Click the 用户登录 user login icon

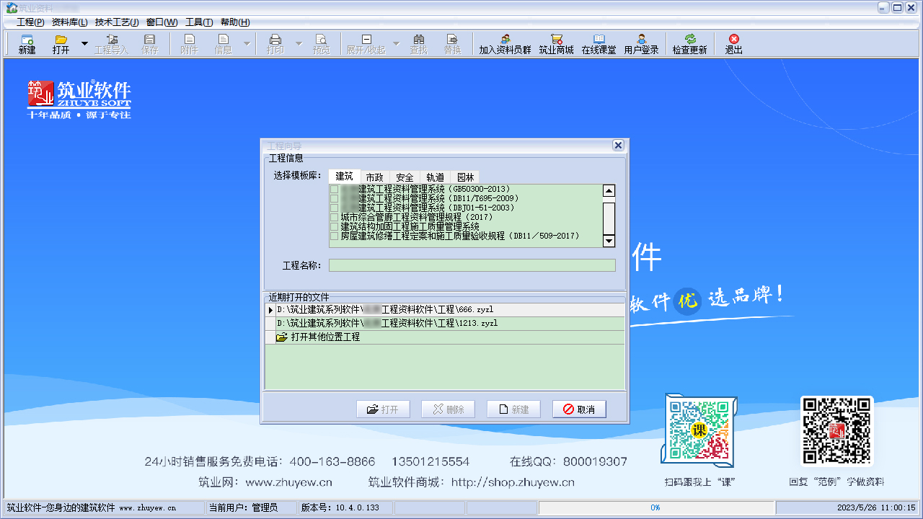pos(640,43)
